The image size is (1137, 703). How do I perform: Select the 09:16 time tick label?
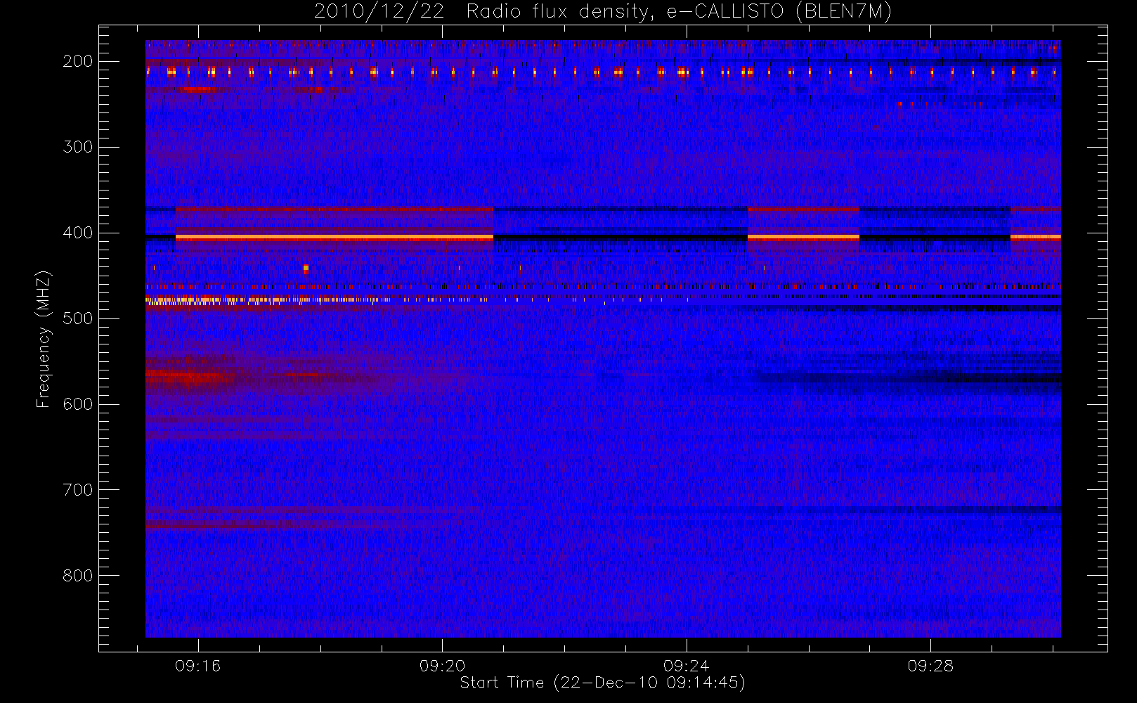coord(198,666)
